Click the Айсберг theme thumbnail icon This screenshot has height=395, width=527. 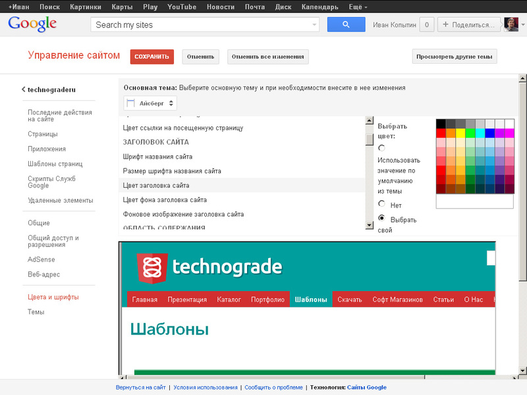tap(130, 103)
